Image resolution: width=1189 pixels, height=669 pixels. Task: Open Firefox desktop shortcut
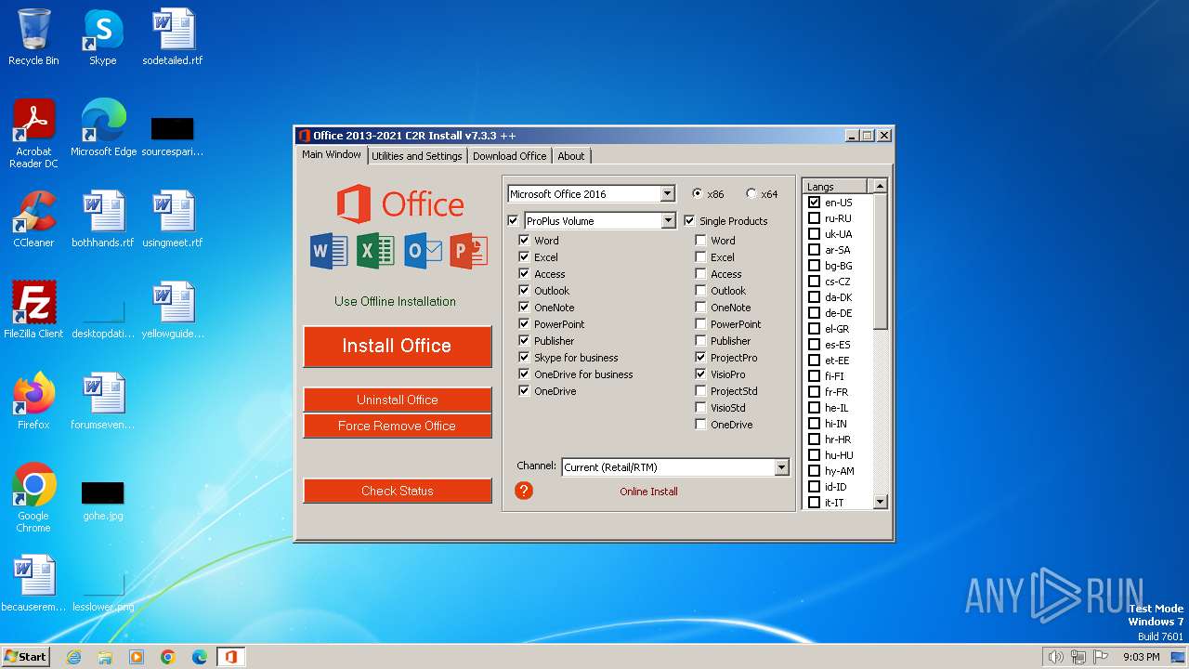[x=33, y=401]
